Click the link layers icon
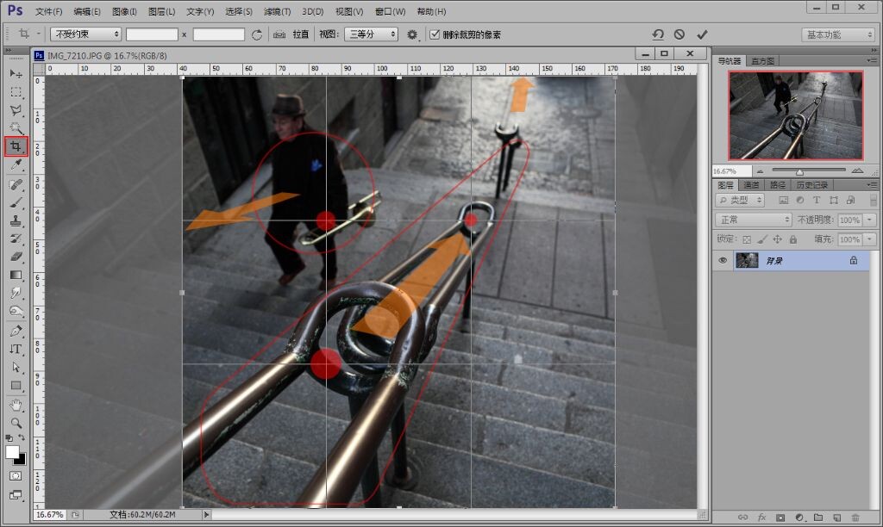Screen dimensions: 883x527 click(742, 517)
